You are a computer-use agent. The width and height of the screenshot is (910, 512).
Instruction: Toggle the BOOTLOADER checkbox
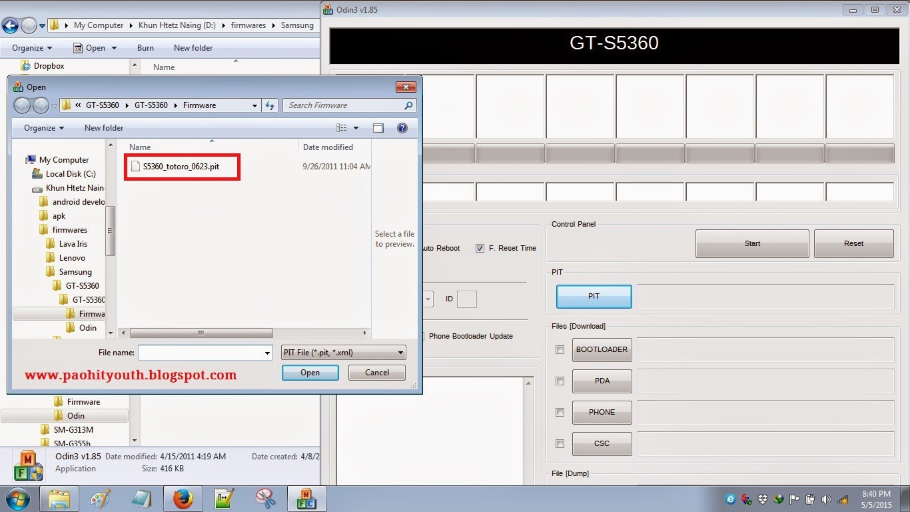point(560,349)
